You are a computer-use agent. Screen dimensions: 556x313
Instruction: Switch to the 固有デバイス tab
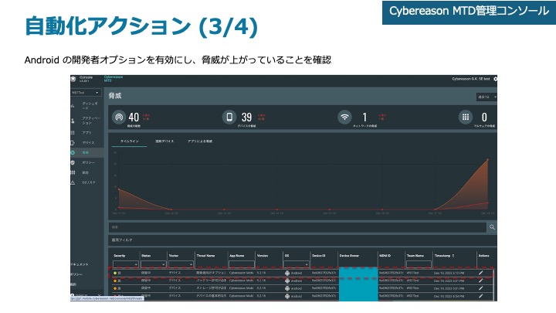click(164, 141)
